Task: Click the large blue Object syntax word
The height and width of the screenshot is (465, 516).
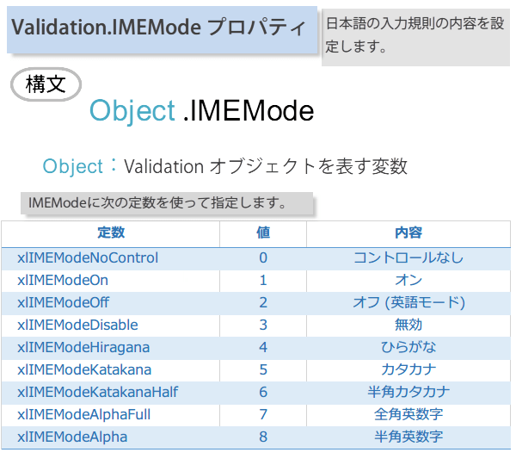Action: click(132, 111)
